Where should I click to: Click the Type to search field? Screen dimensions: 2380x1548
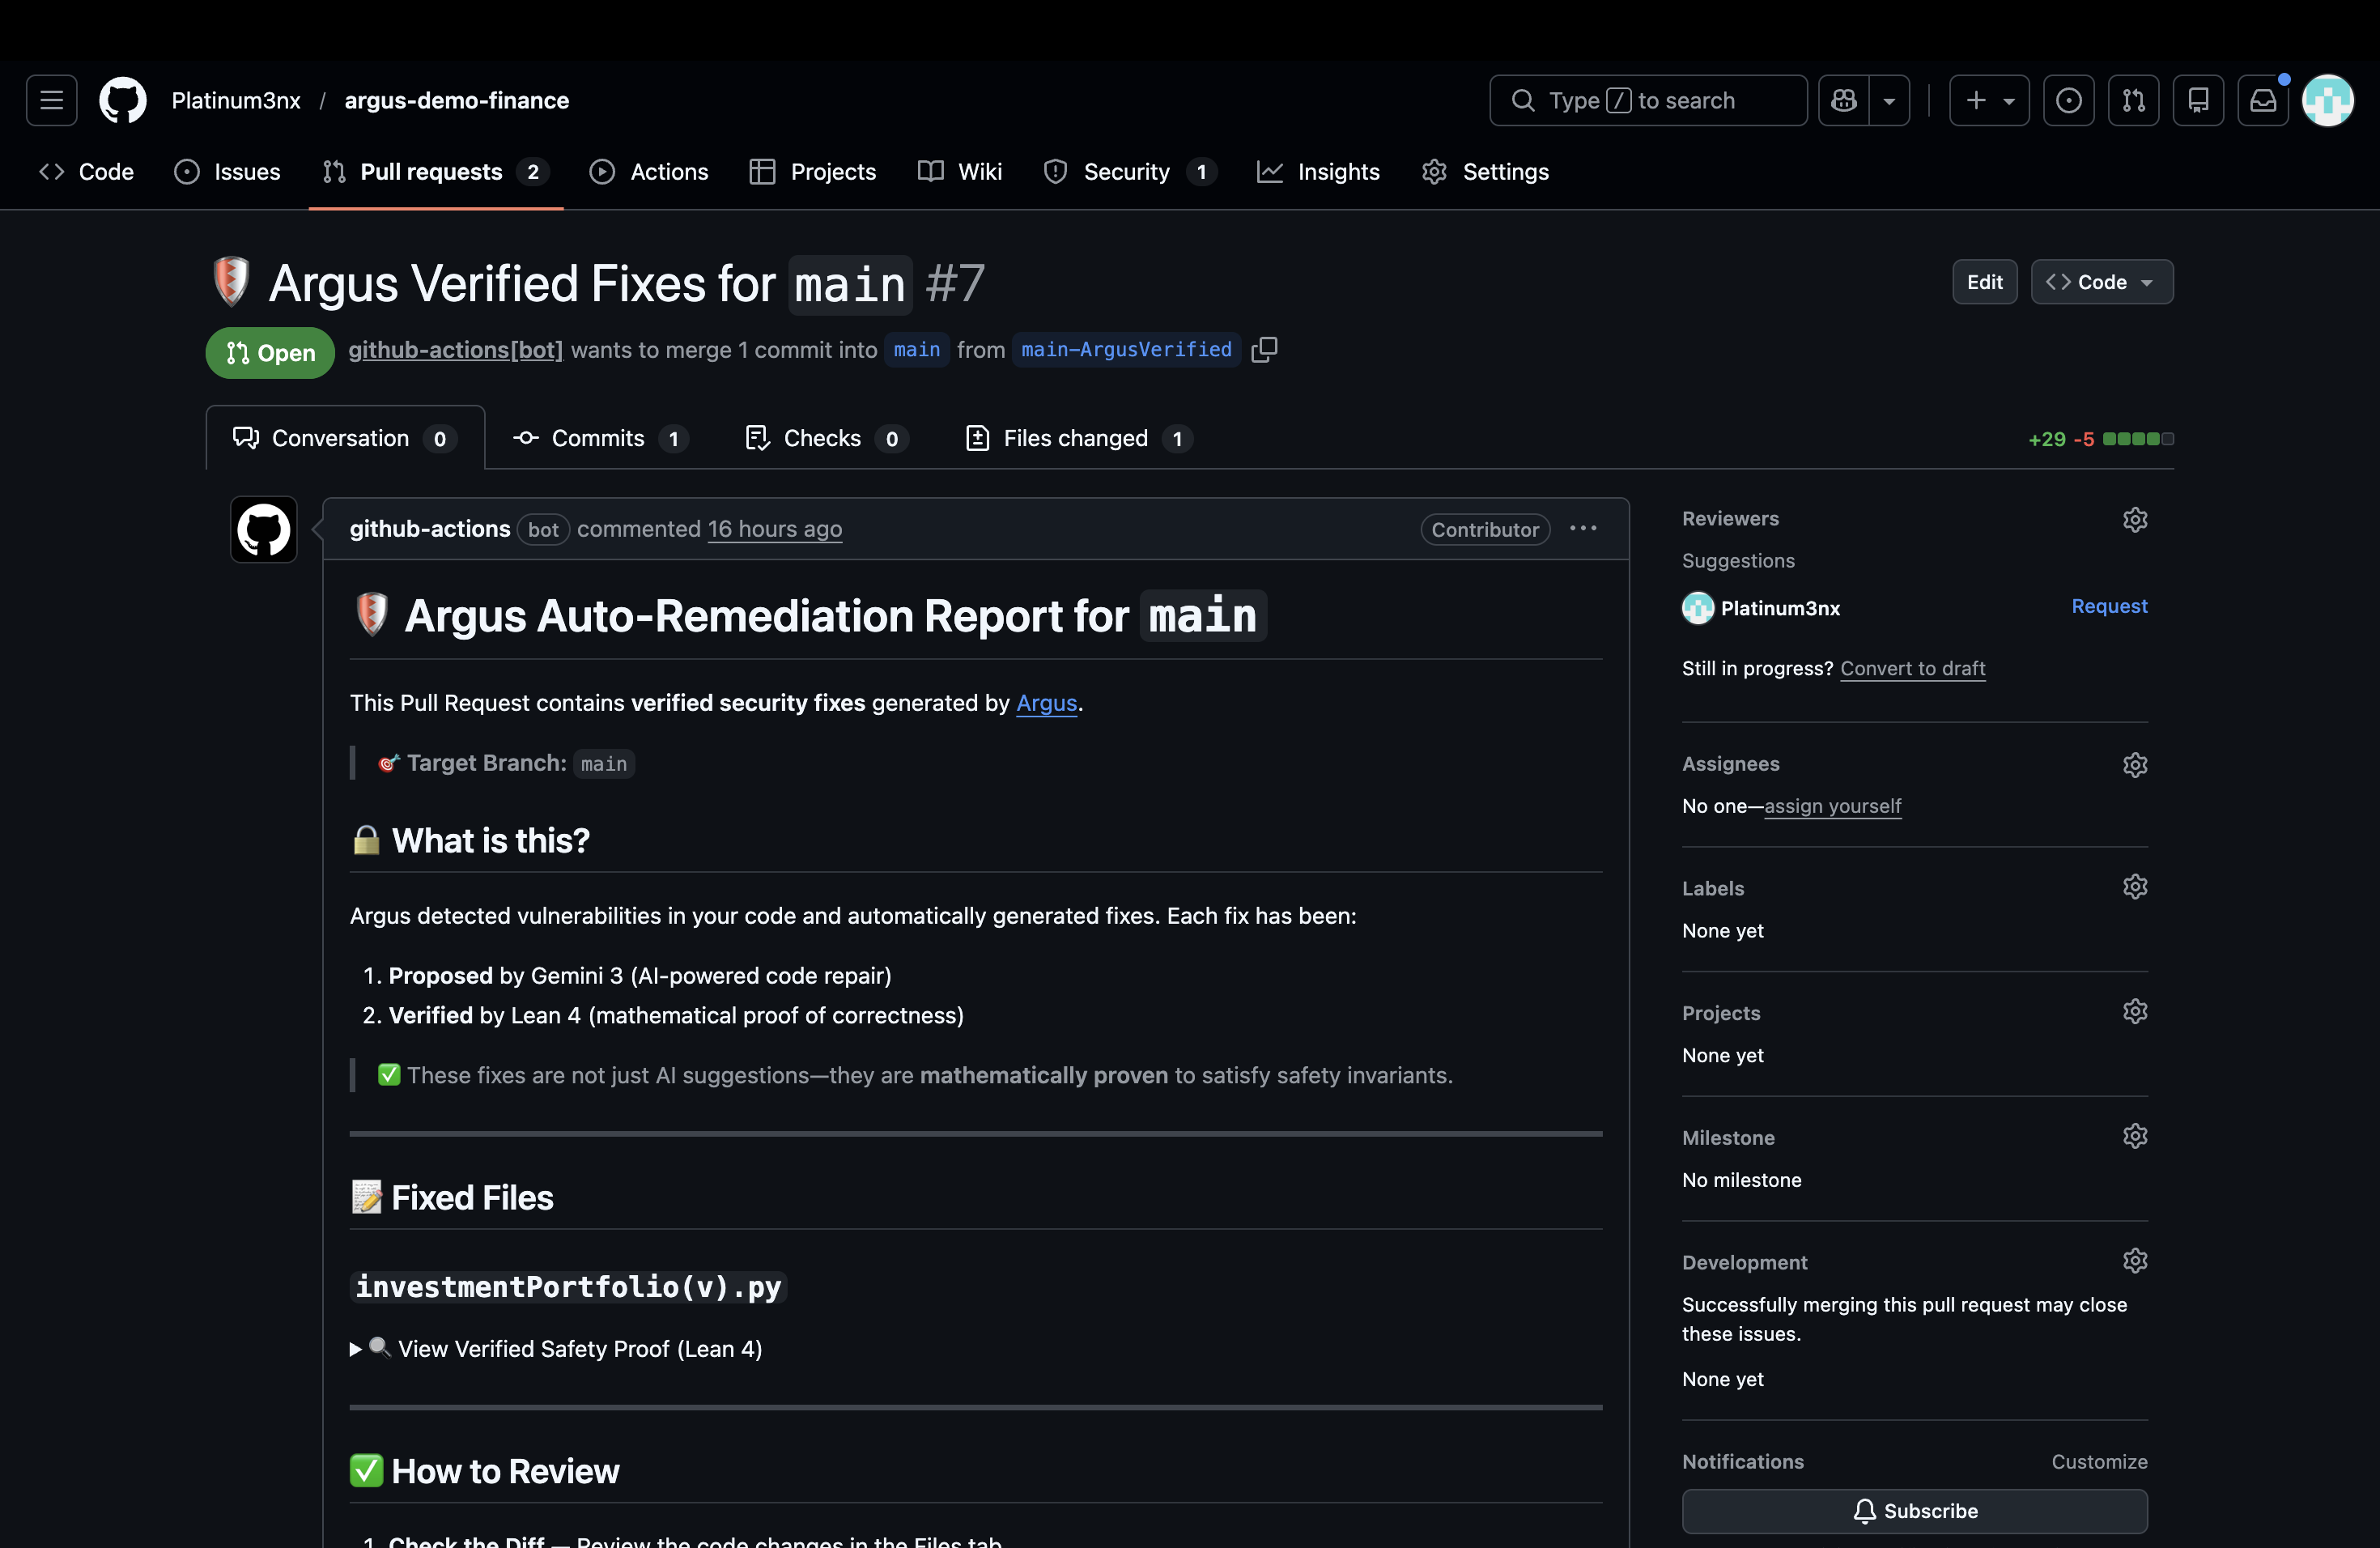1647,100
